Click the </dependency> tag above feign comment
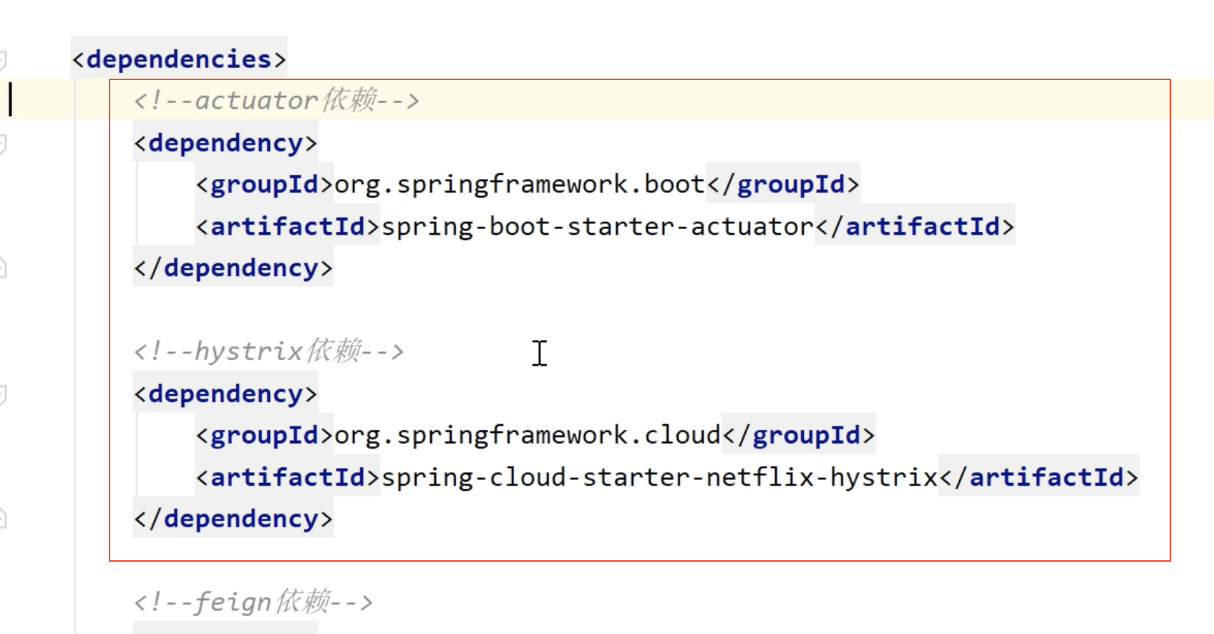Image resolution: width=1214 pixels, height=634 pixels. point(233,518)
